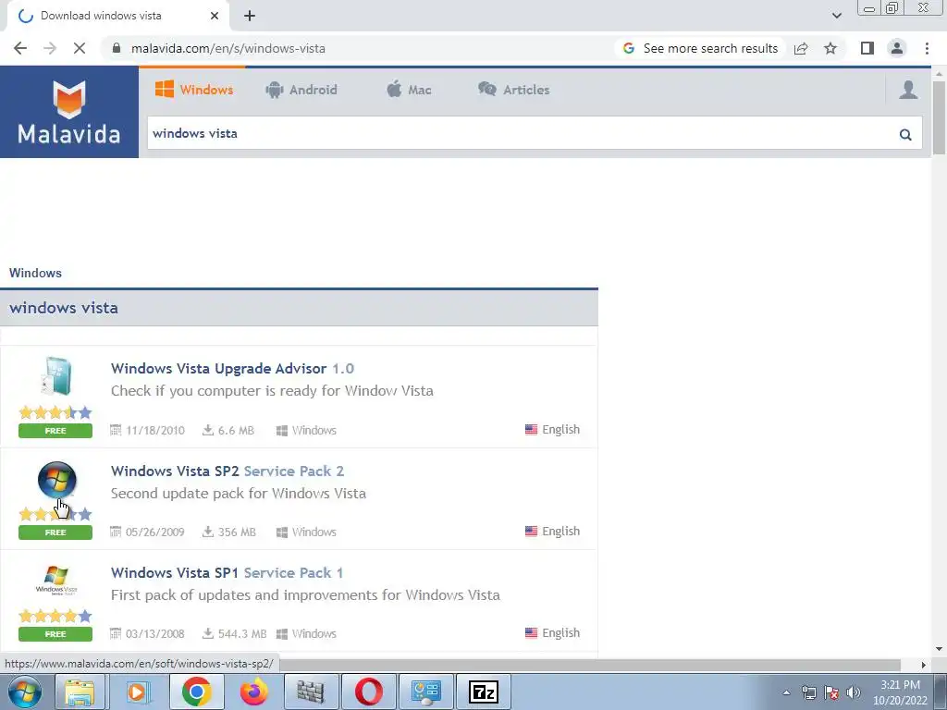Click star rating of Vista SP1
This screenshot has width=947, height=710.
[55, 617]
